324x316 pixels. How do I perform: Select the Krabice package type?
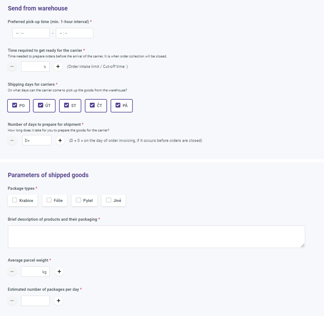click(x=23, y=201)
